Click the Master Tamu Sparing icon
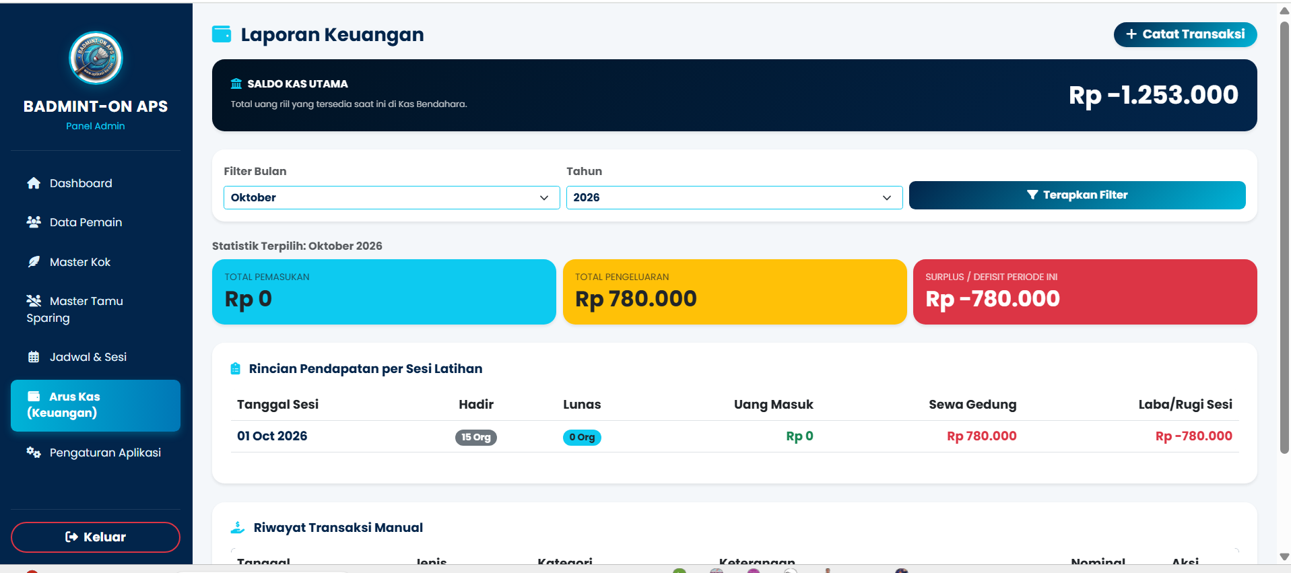Viewport: 1291px width, 573px height. [x=34, y=301]
